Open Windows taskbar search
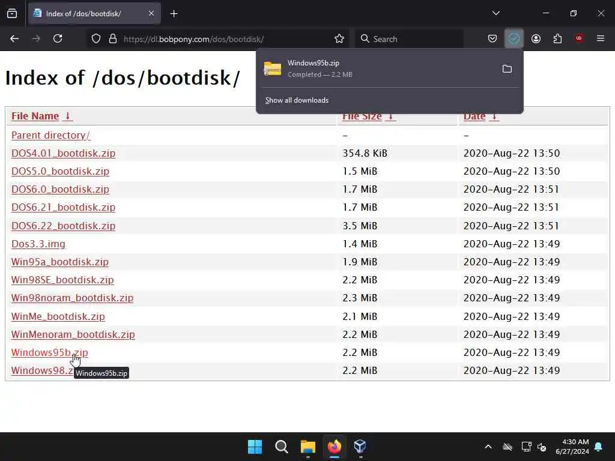This screenshot has width=615, height=461. [281, 447]
